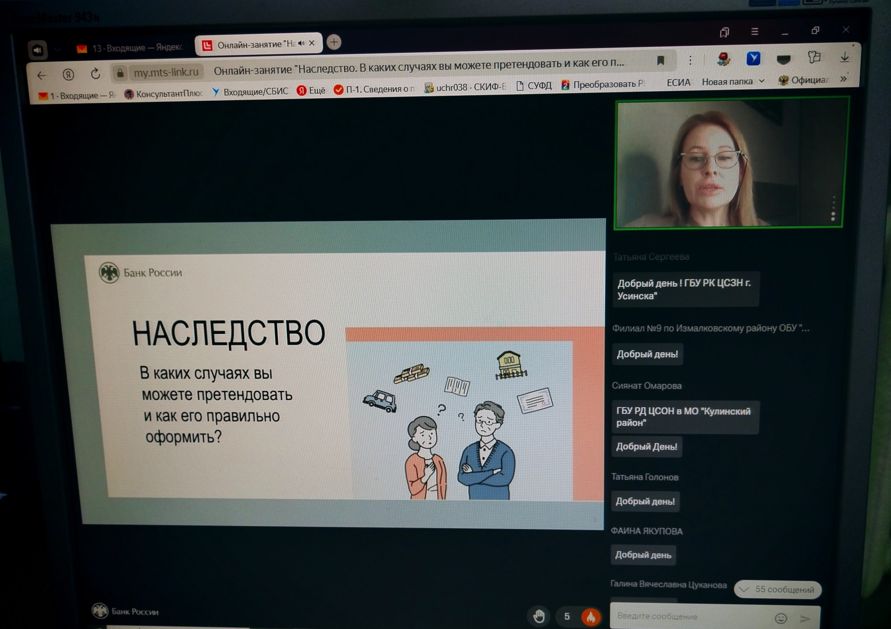Image resolution: width=891 pixels, height=629 pixels.
Task: Open the Ещё bookmark
Action: click(311, 91)
